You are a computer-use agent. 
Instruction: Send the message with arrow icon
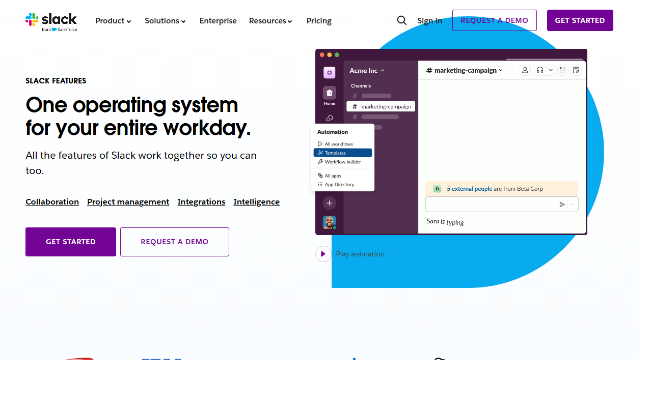click(x=562, y=205)
